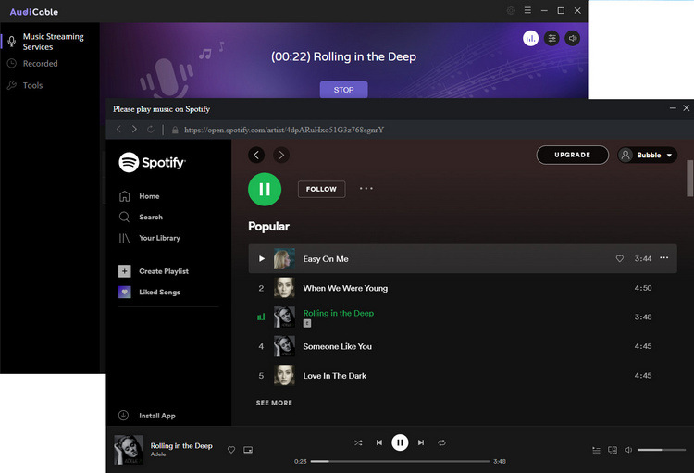Open the artist more options ellipsis

click(366, 188)
